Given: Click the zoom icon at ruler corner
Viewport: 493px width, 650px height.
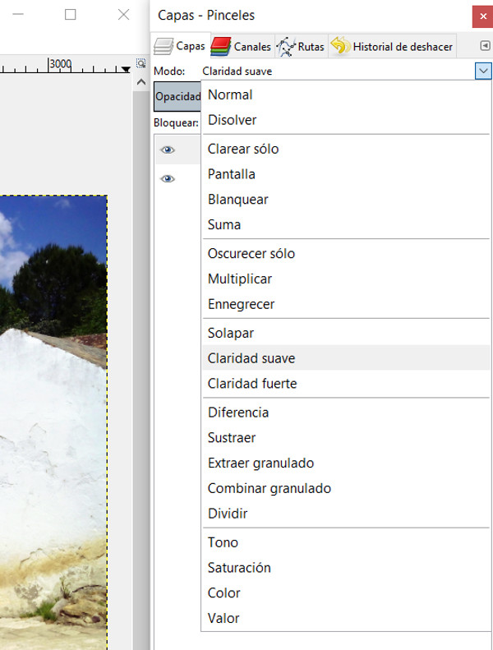Looking at the screenshot, I should coord(141,63).
